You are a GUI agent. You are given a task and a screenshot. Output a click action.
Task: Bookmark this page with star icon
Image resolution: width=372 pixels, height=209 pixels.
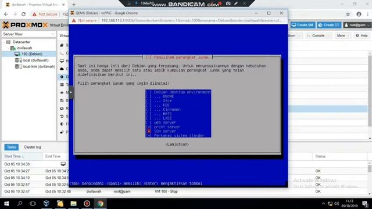pos(348,14)
